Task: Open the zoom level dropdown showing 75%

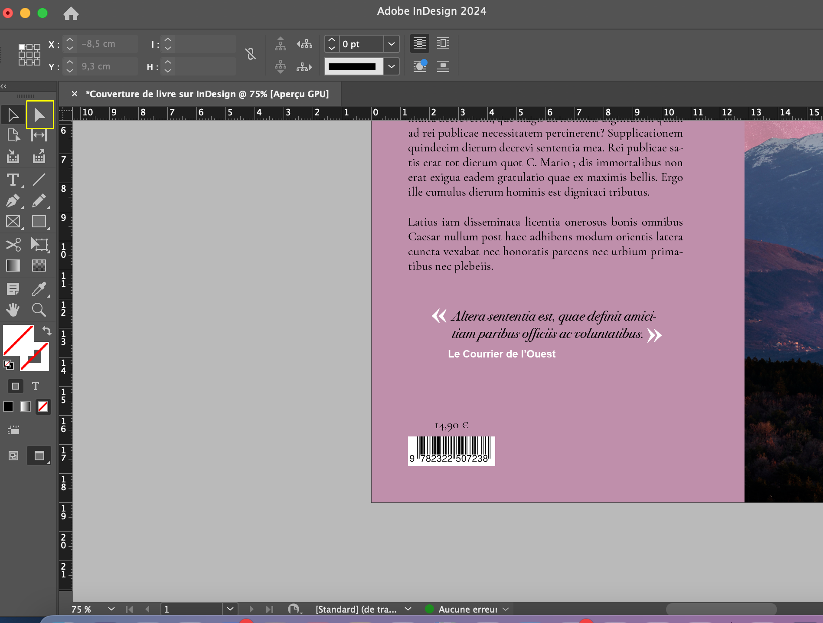Action: click(111, 609)
